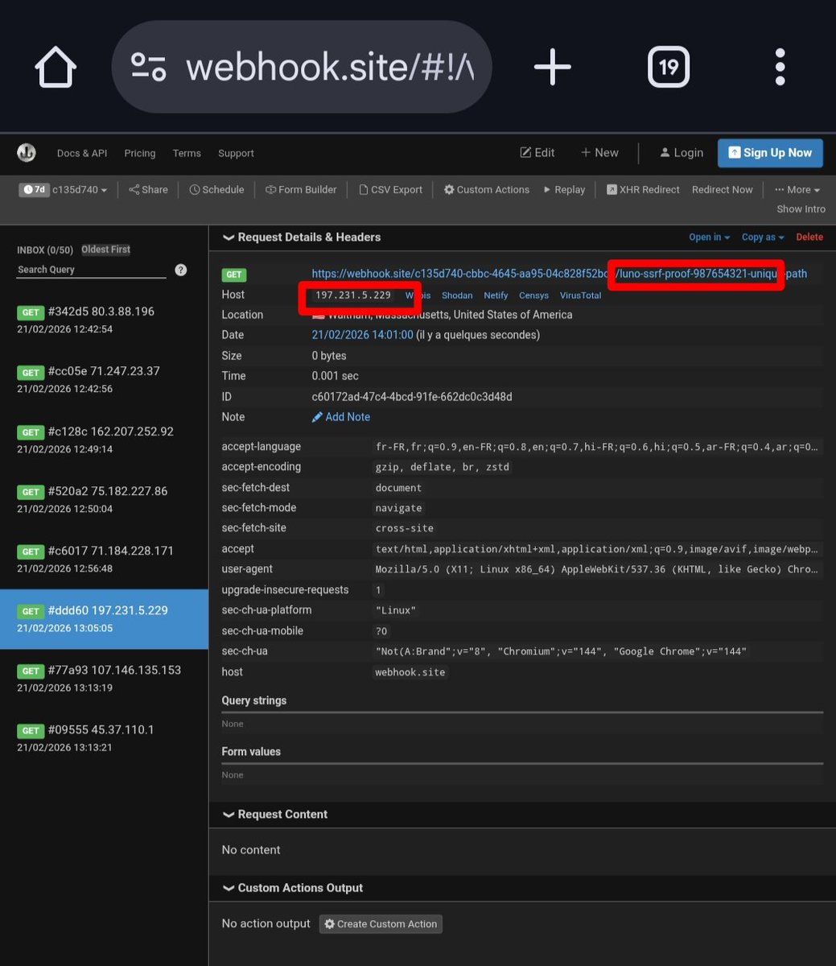Open the Pricing page

[x=140, y=153]
